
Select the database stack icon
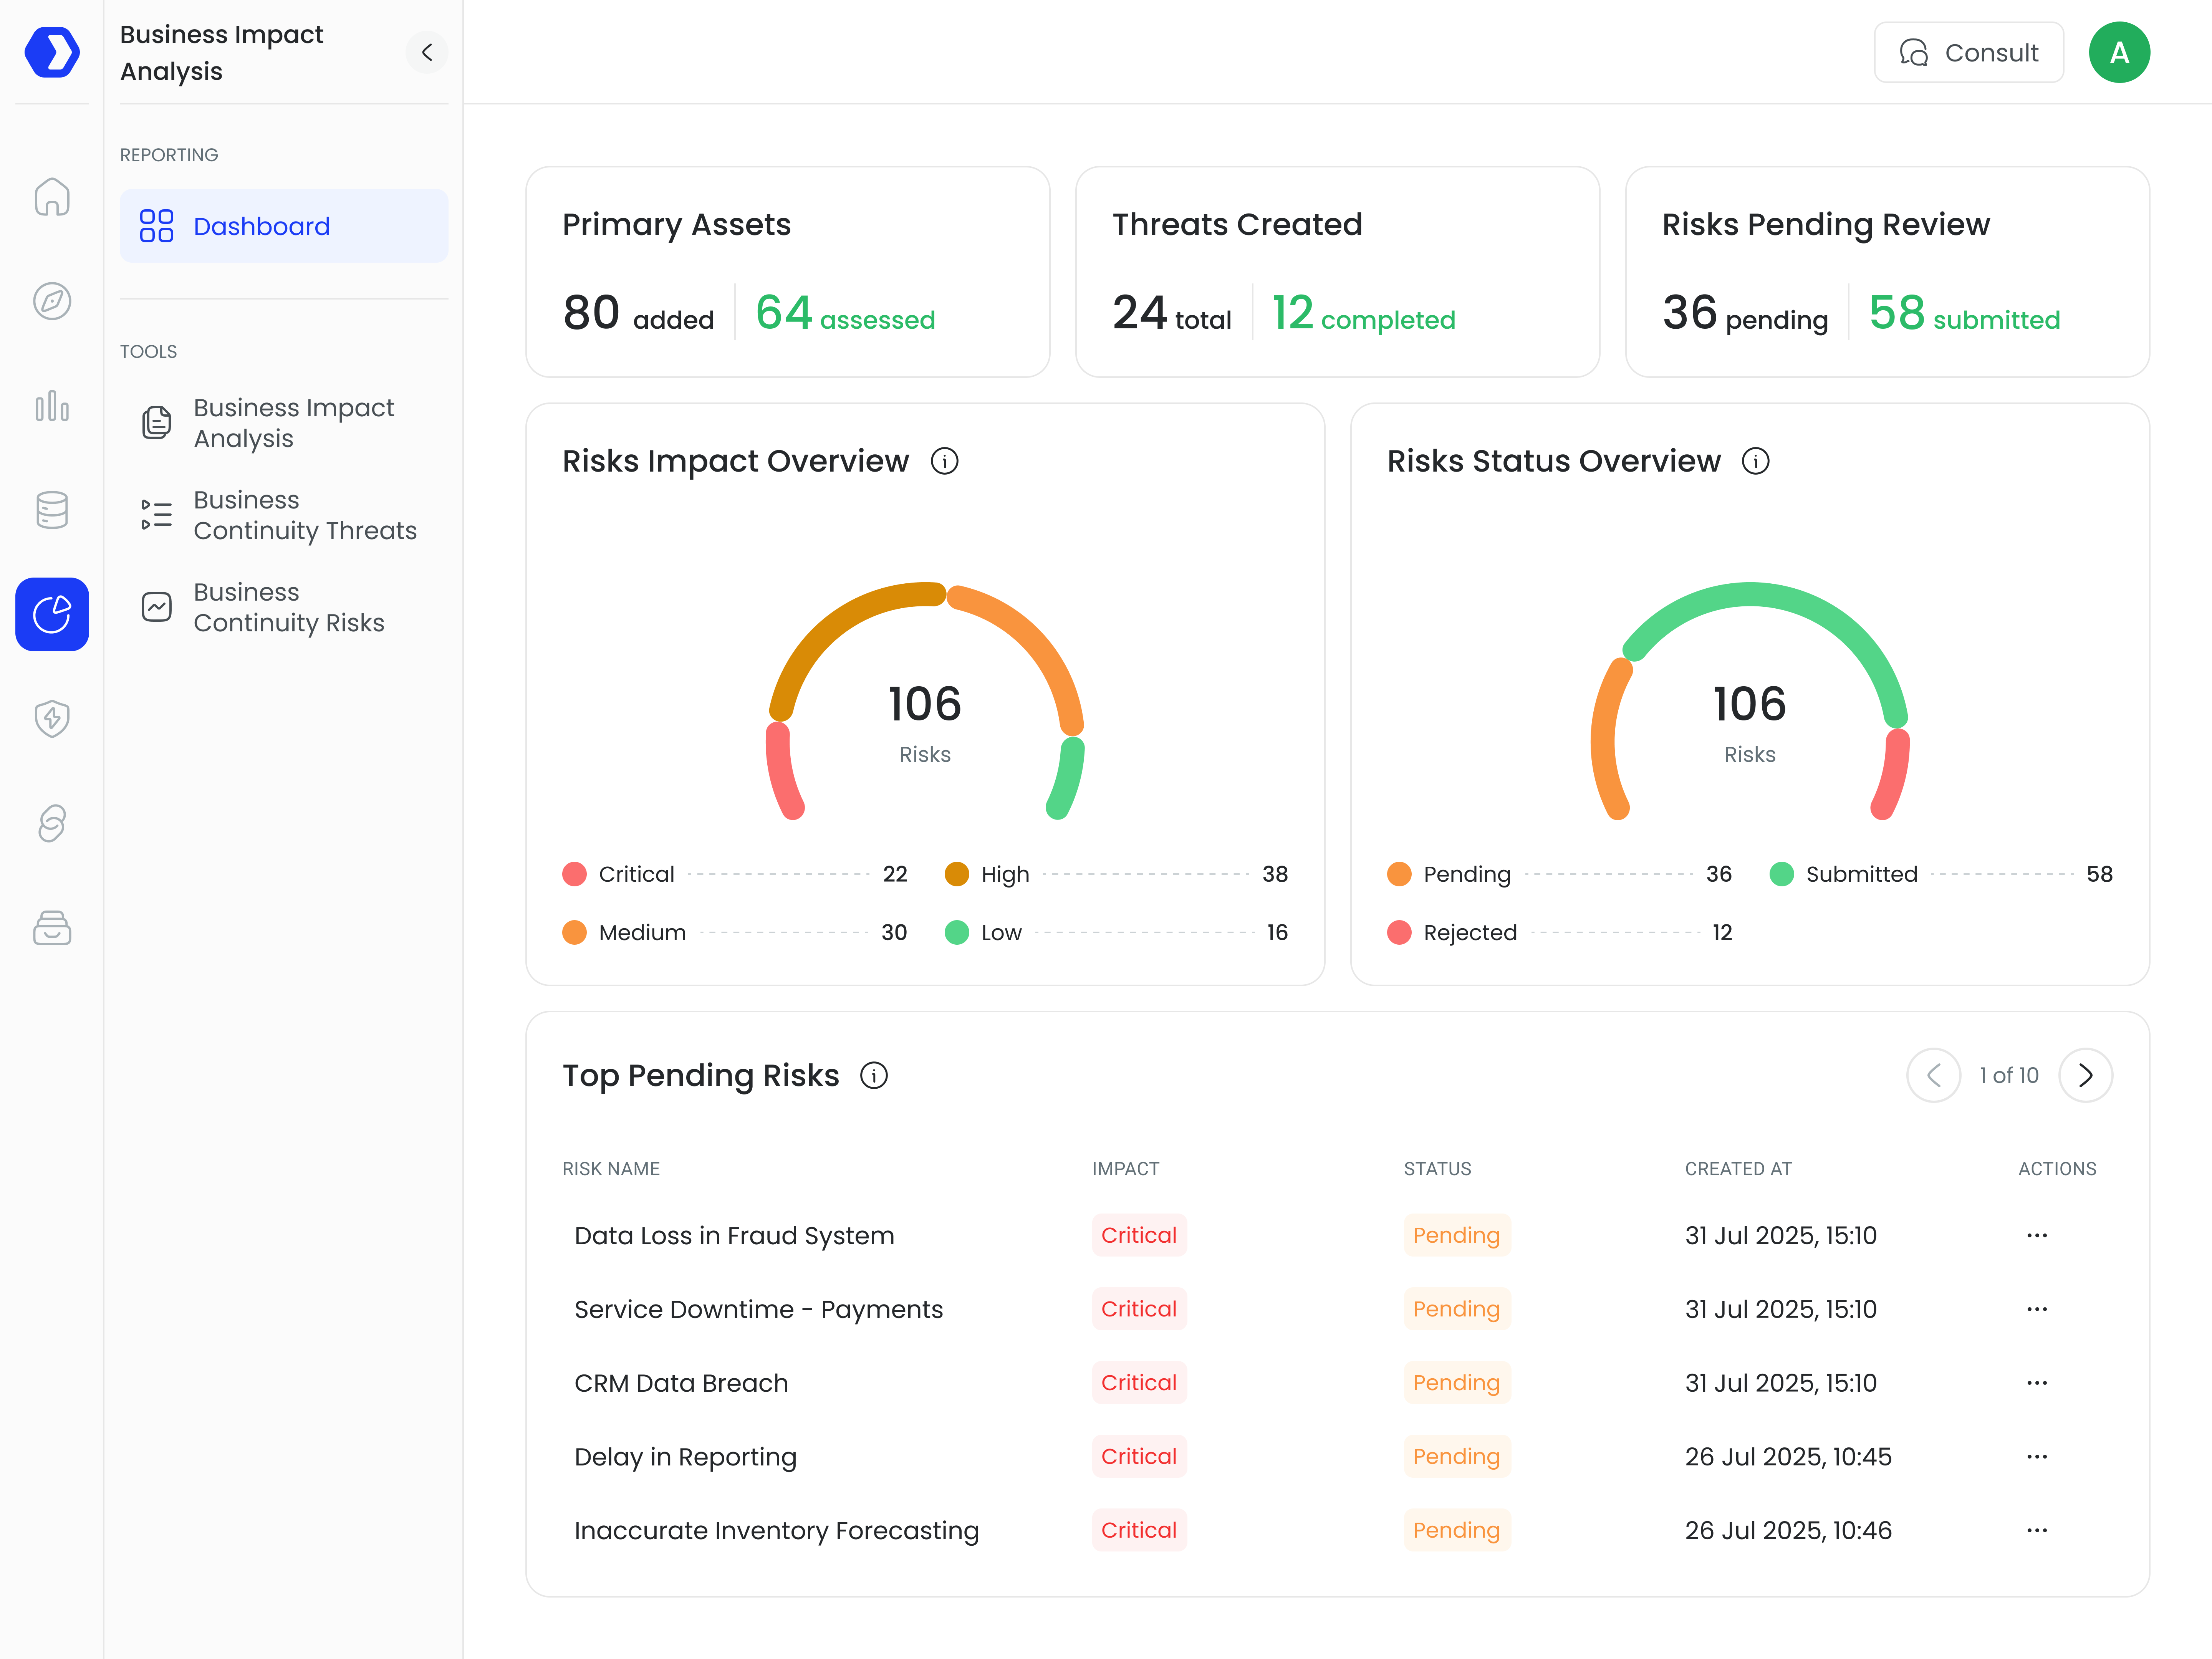tap(52, 510)
